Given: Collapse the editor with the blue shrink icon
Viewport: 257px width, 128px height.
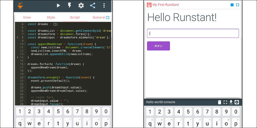Looking at the screenshot, I should tap(108, 18).
